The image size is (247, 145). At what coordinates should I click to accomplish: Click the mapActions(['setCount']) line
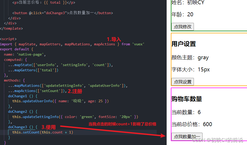coord(37,91)
